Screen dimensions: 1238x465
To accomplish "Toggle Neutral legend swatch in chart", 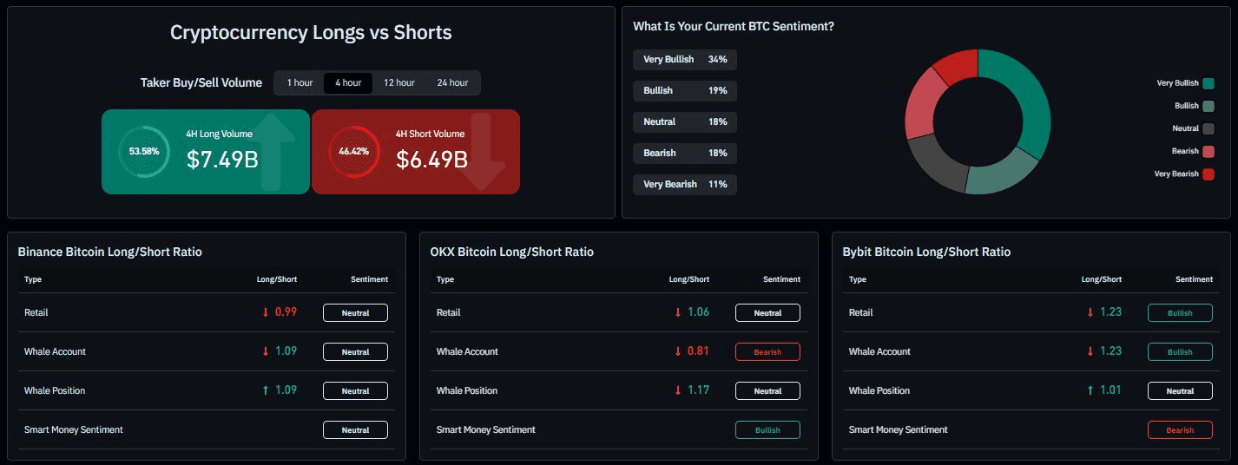I will click(1208, 128).
